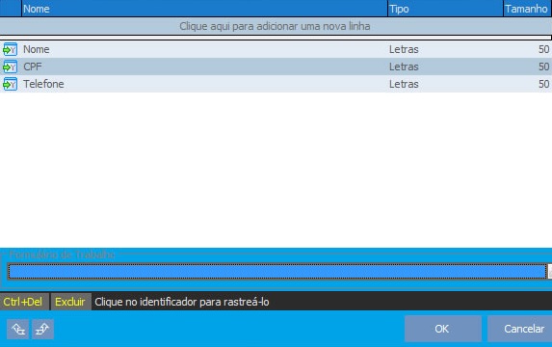
Task: Click the up-right arrow icon button
Action: pos(42,330)
